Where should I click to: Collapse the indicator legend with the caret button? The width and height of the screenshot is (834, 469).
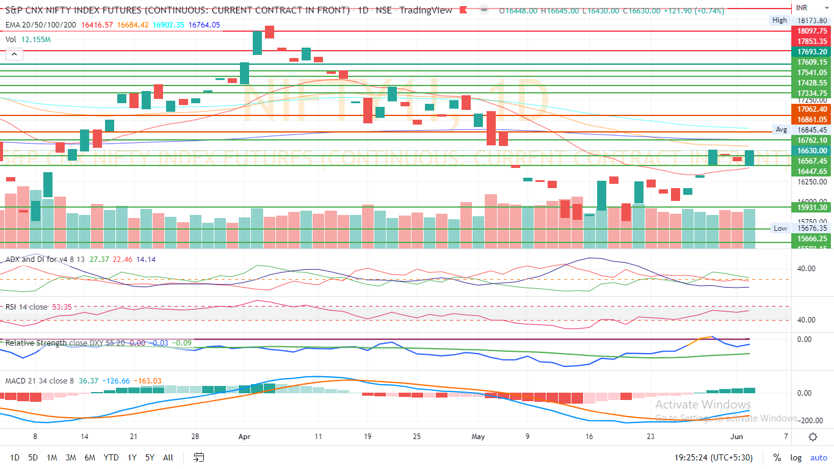[x=13, y=54]
